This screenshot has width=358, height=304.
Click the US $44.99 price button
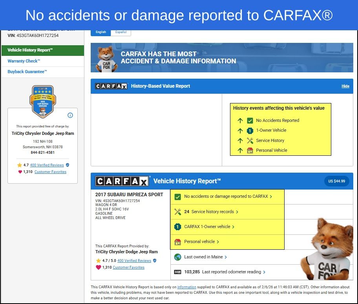coord(337,181)
